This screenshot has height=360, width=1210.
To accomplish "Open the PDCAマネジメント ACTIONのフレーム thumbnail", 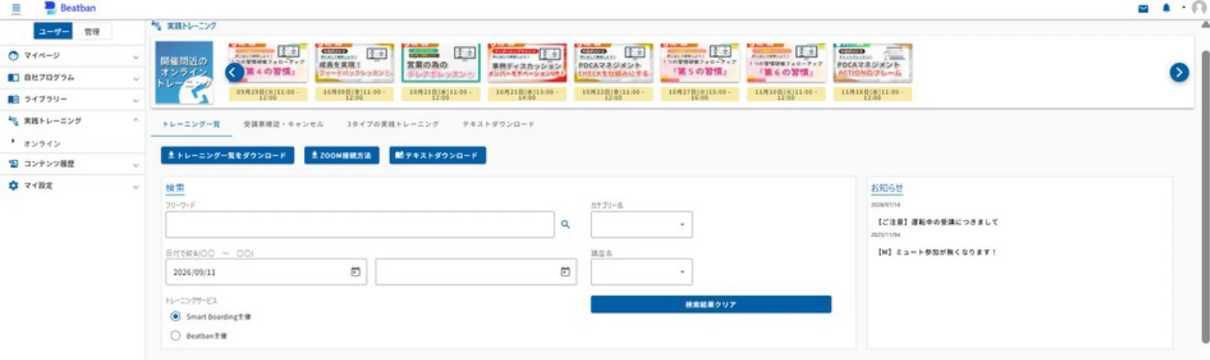I will [x=873, y=63].
